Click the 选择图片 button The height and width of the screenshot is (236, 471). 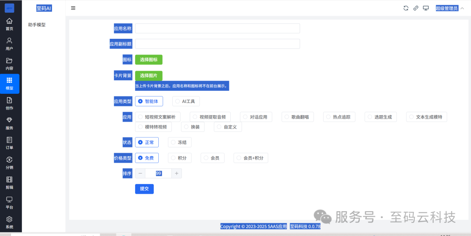point(149,75)
